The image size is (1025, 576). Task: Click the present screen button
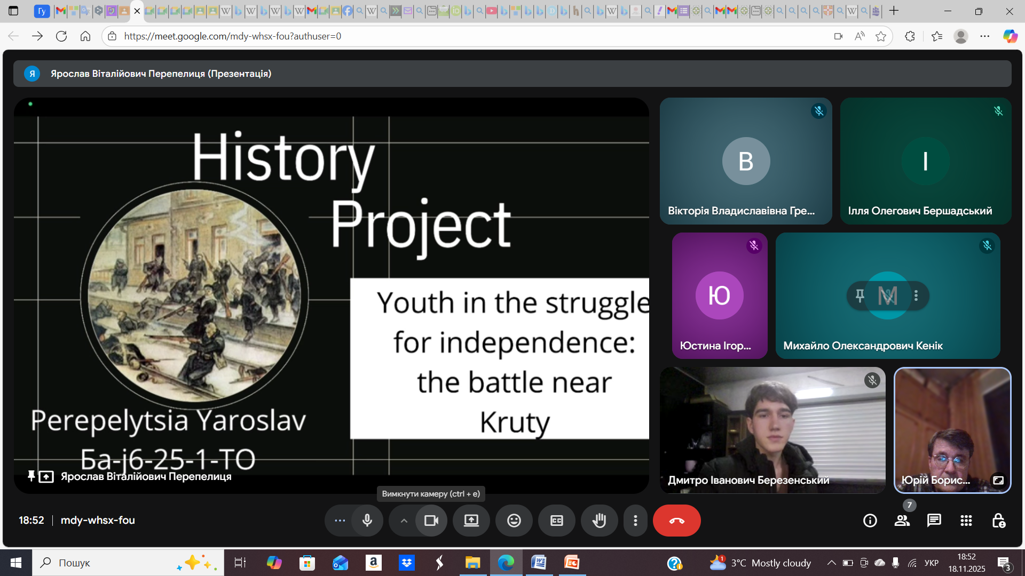(x=471, y=521)
